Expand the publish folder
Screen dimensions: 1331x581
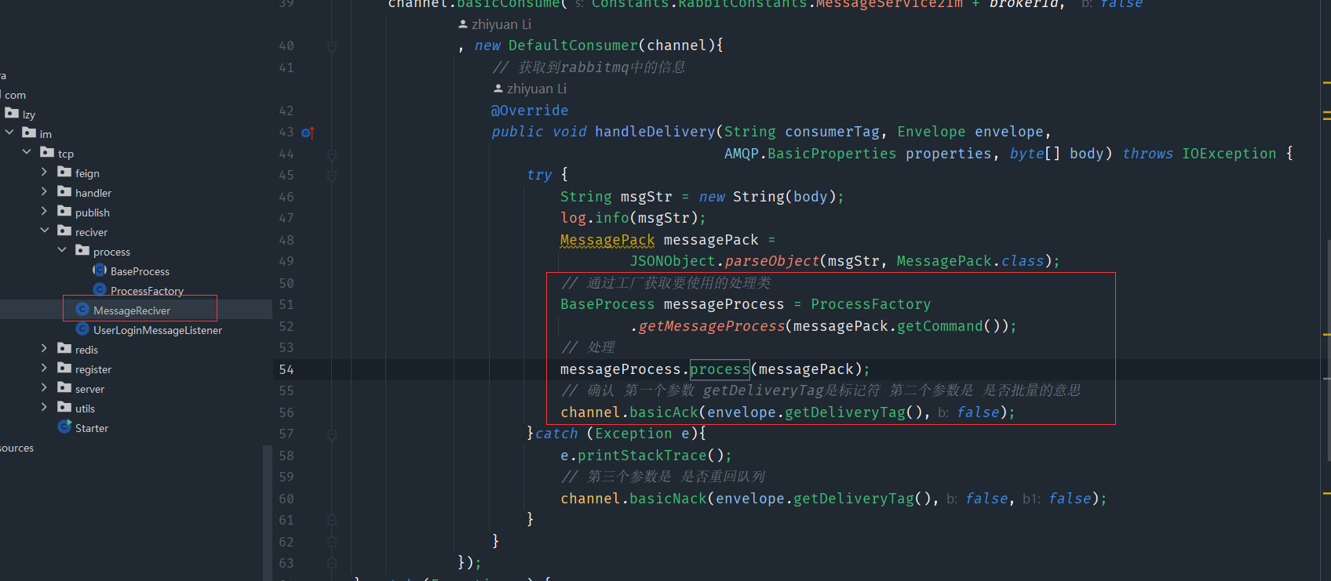pos(44,211)
